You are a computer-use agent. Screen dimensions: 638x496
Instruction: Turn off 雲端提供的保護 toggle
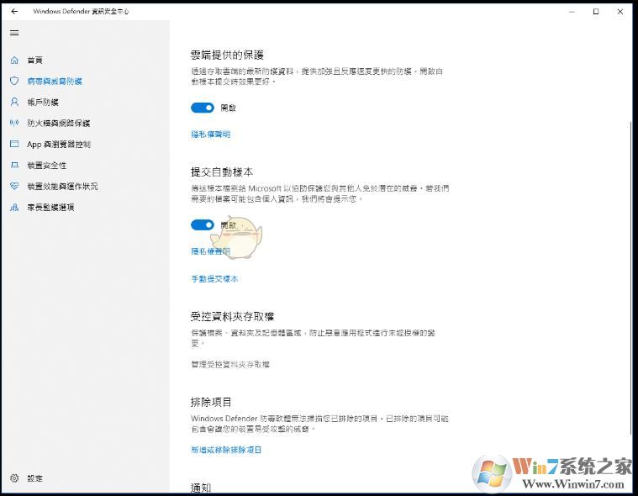(203, 108)
